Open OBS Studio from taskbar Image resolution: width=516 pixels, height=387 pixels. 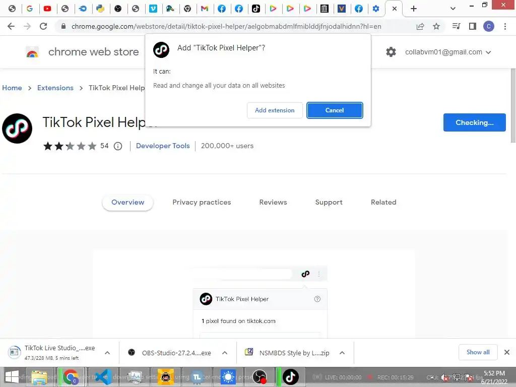(x=260, y=377)
